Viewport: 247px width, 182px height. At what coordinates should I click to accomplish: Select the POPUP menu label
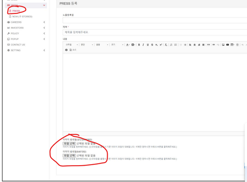pos(15,39)
